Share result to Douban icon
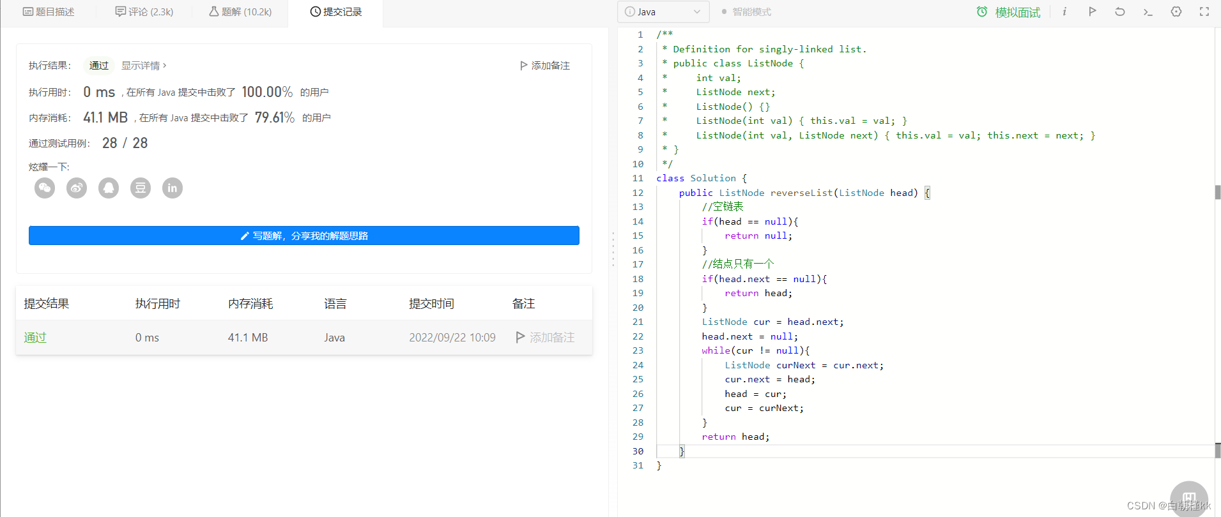Screen dimensions: 1221x517 141,188
